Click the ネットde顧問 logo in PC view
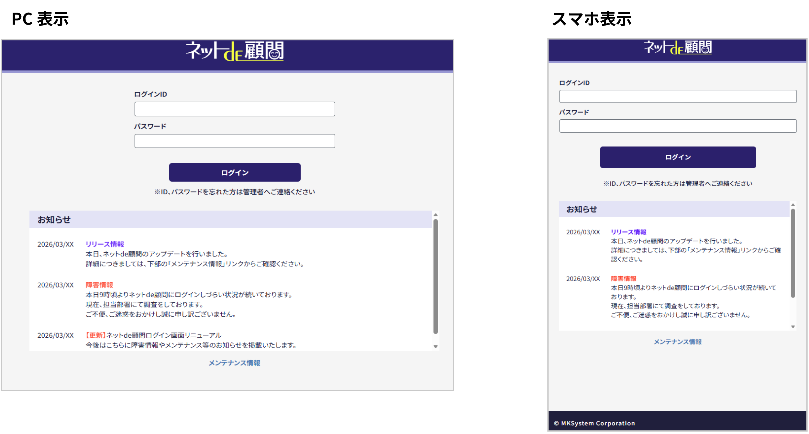809x434 pixels. [235, 51]
